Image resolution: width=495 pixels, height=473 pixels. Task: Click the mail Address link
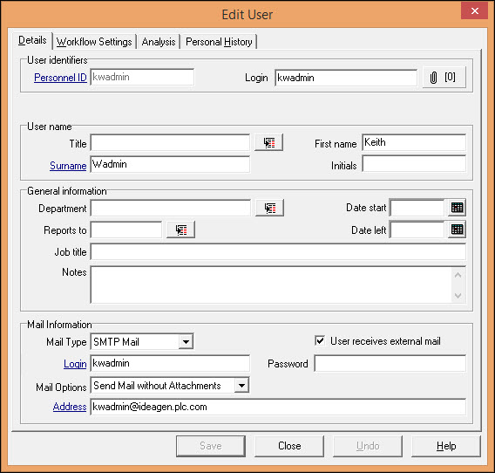[x=70, y=407]
